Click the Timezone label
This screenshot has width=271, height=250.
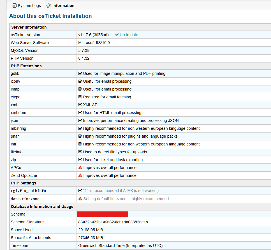click(x=20, y=246)
